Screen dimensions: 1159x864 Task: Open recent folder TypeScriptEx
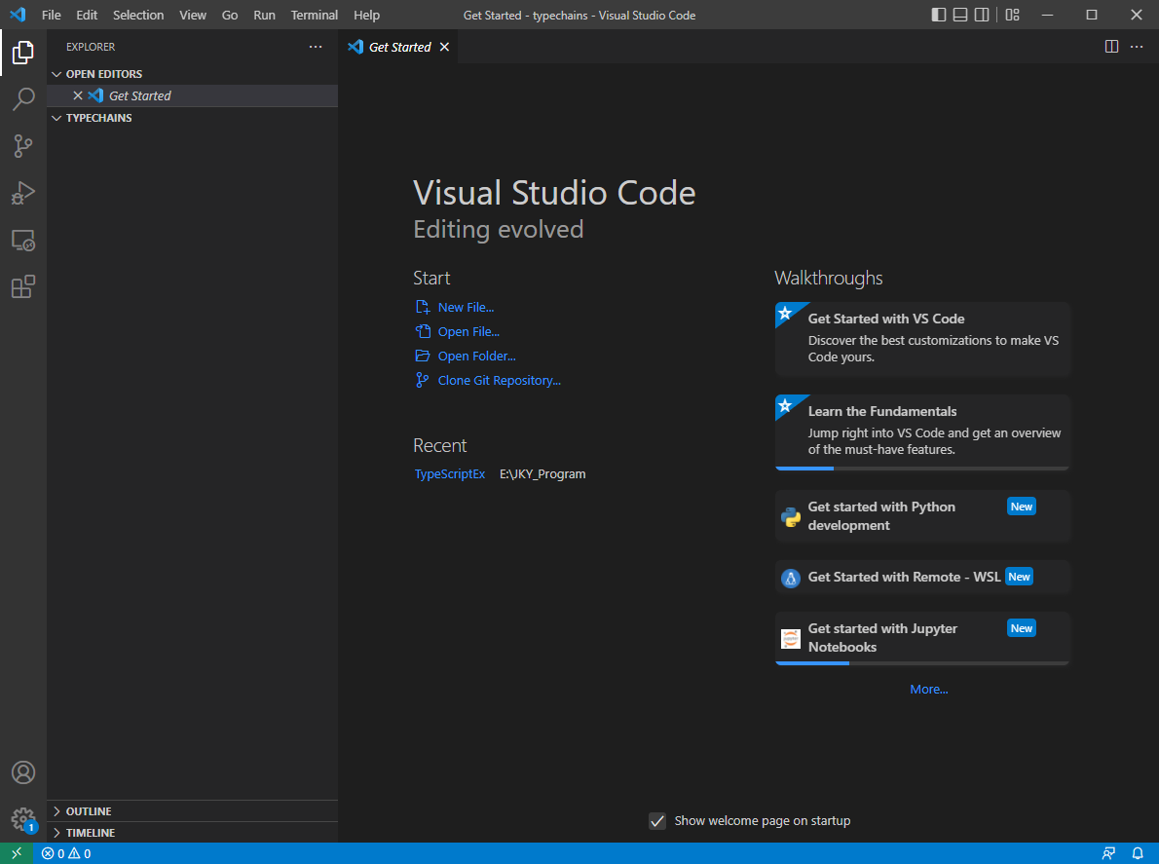(449, 474)
